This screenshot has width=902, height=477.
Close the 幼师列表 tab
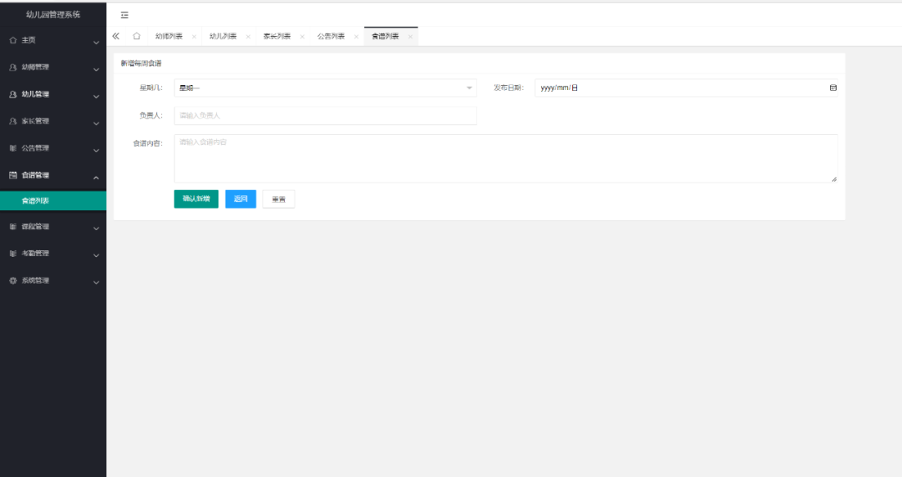point(194,37)
